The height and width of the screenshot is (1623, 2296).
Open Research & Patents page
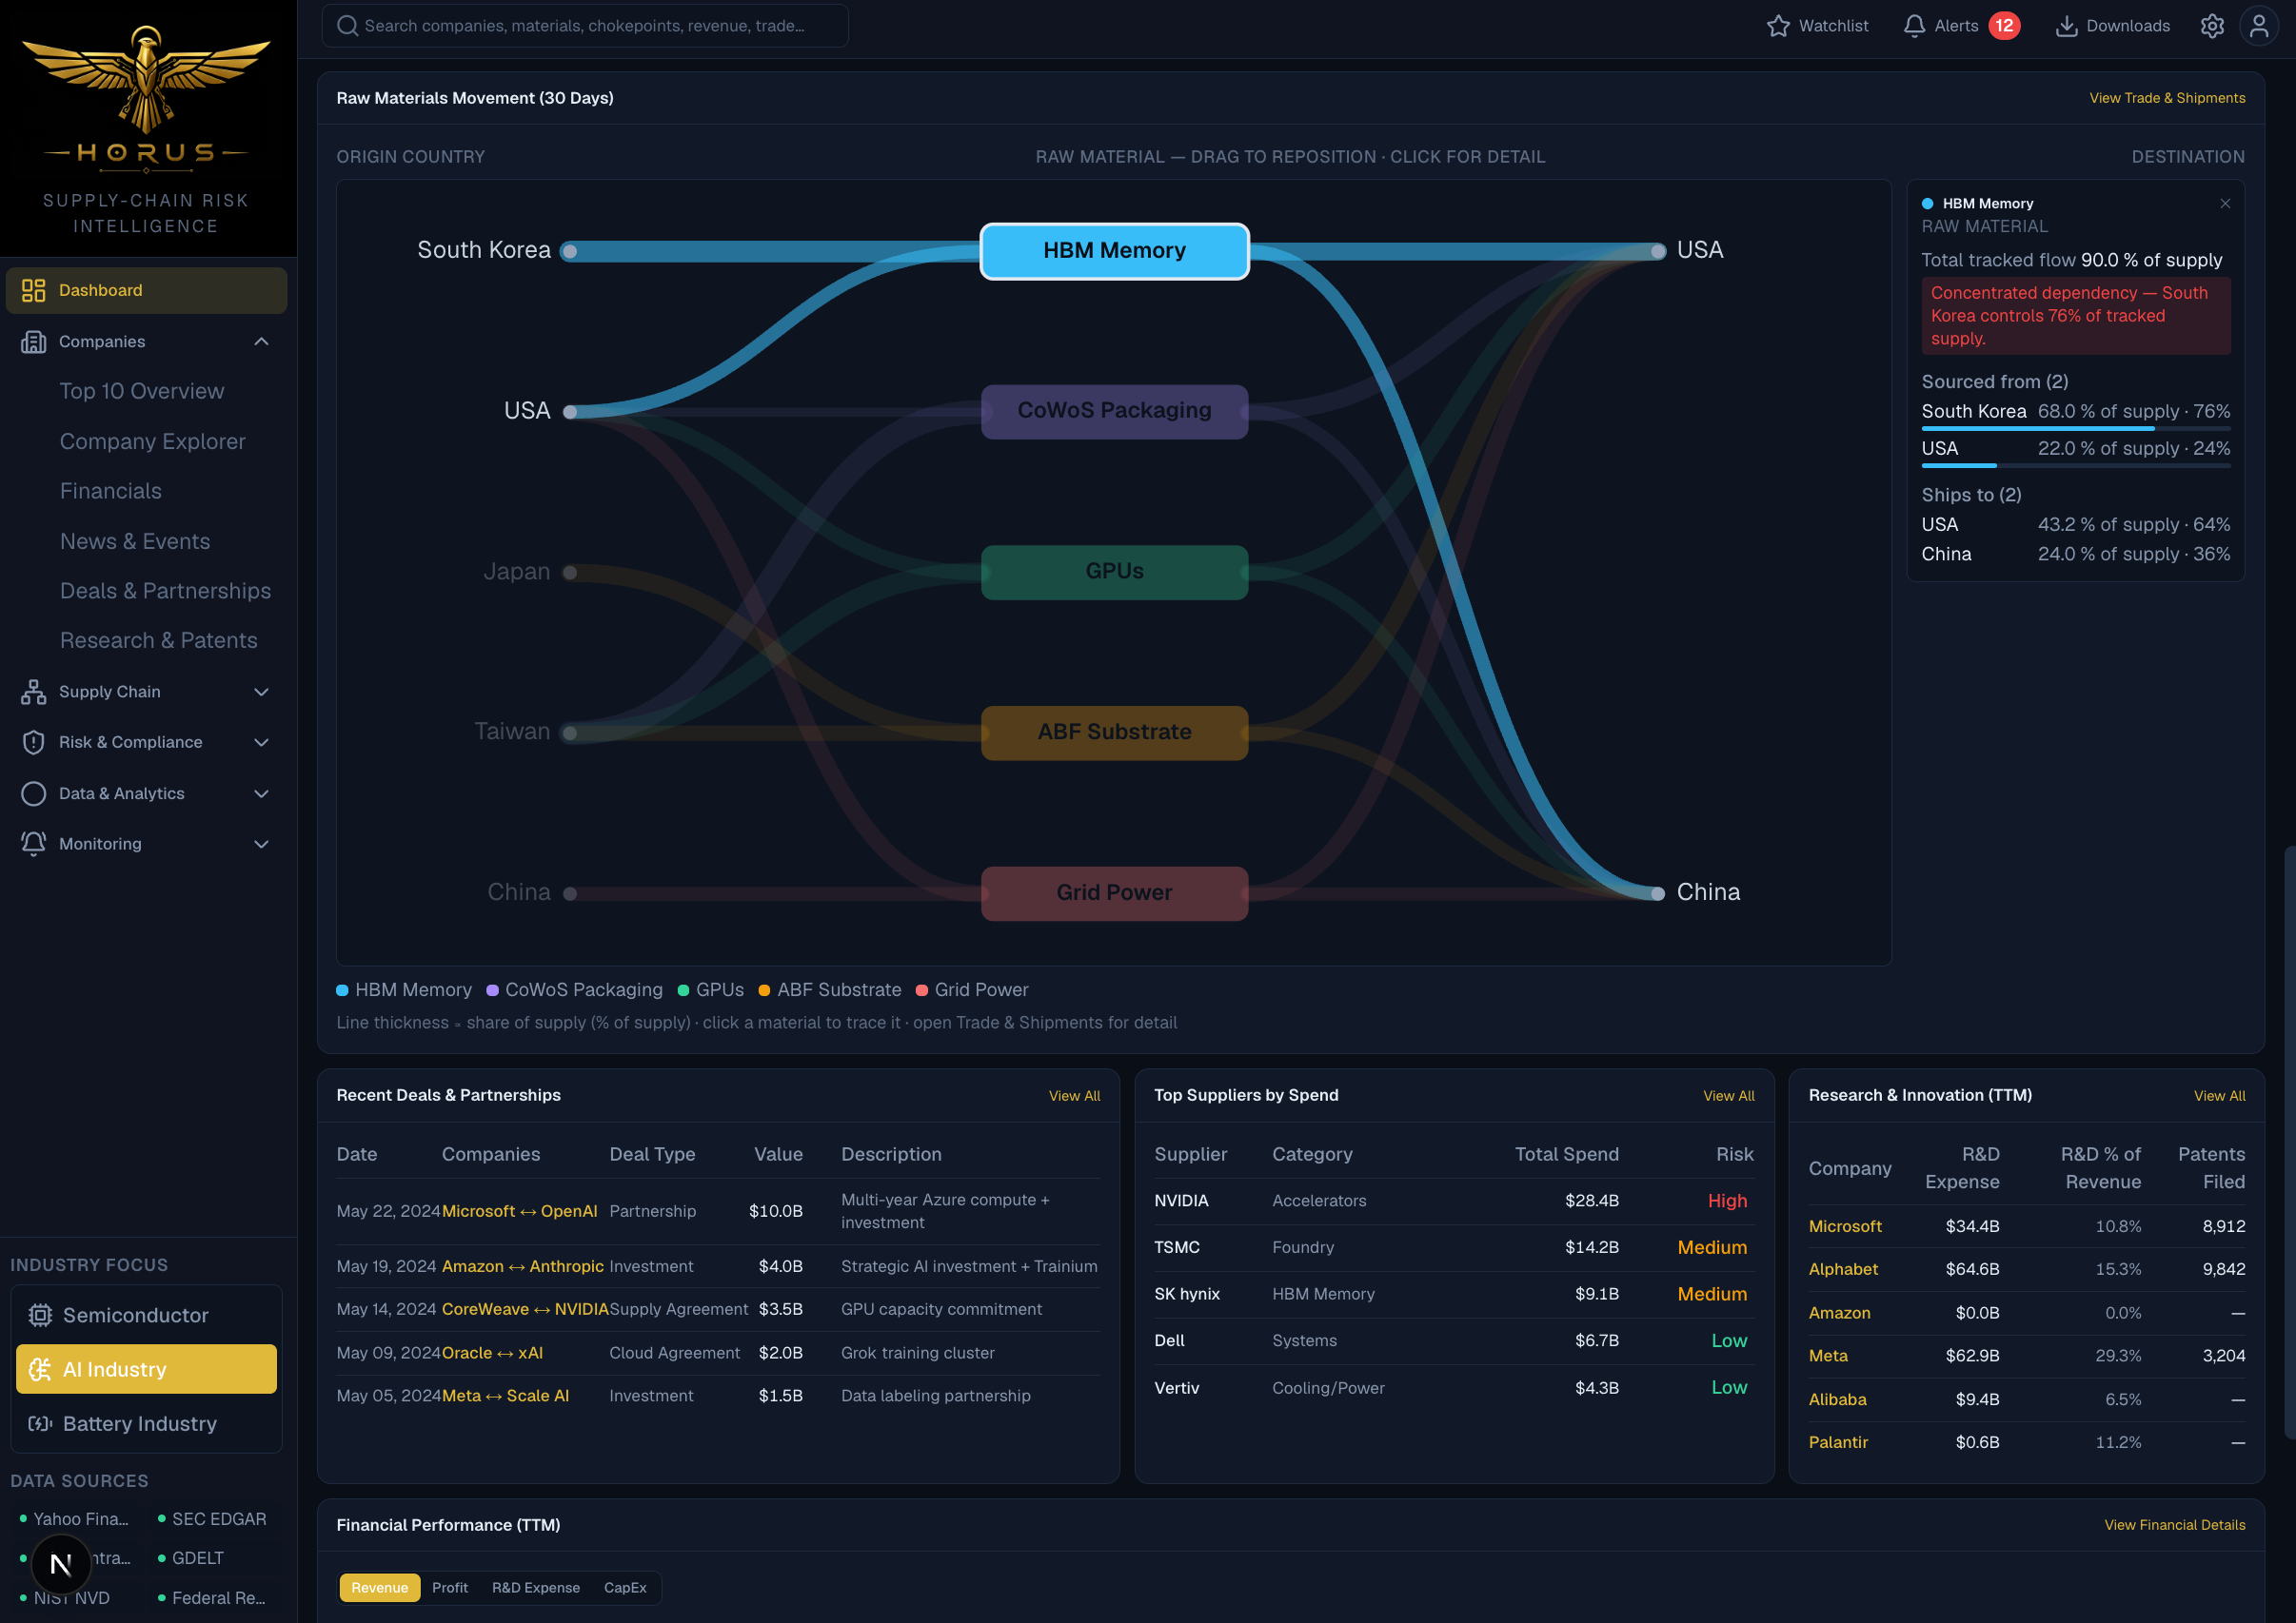(159, 640)
